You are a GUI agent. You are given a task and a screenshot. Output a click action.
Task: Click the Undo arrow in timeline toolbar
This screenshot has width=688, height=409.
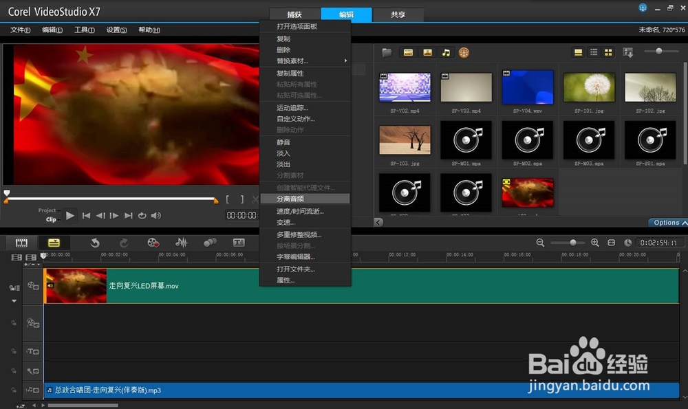tap(95, 243)
